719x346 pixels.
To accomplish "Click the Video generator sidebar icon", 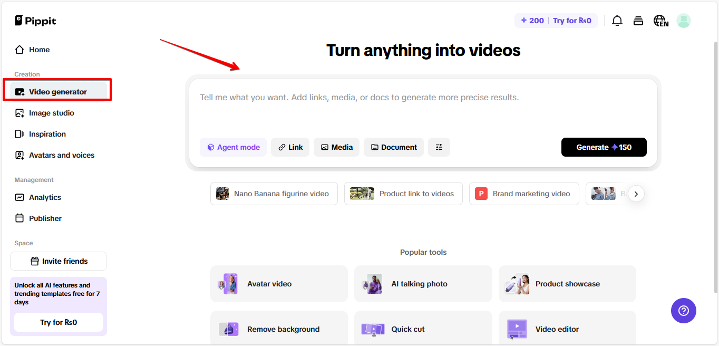I will click(20, 92).
